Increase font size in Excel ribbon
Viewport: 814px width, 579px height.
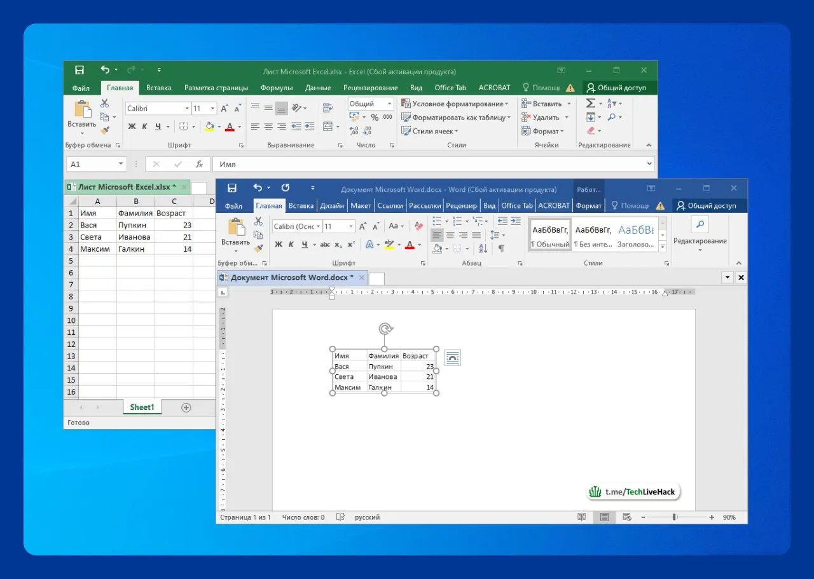[x=224, y=109]
